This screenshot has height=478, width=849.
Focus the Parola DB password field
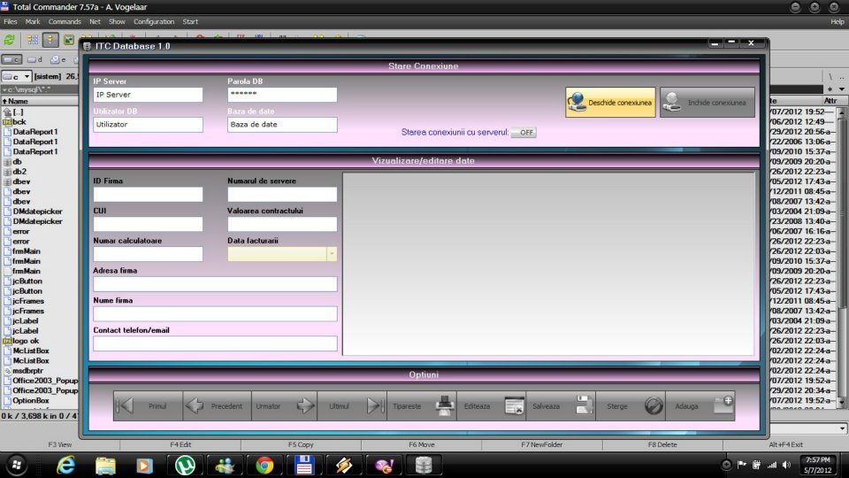coord(282,95)
